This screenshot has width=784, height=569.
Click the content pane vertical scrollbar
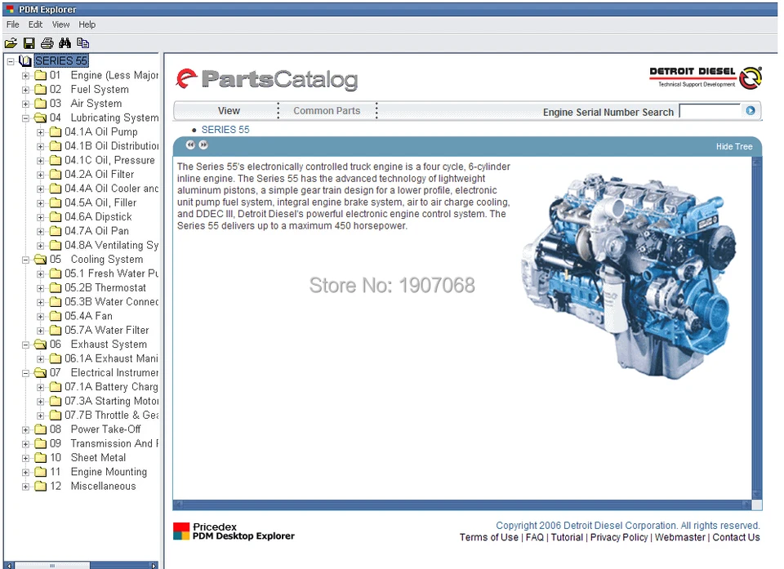[x=757, y=328]
